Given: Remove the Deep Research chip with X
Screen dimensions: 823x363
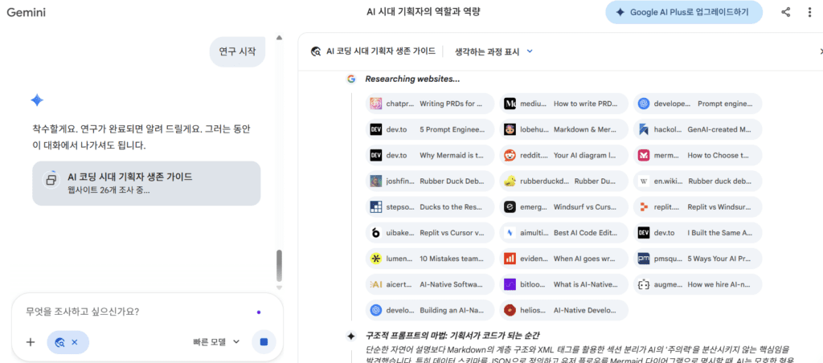Looking at the screenshot, I should pos(74,342).
